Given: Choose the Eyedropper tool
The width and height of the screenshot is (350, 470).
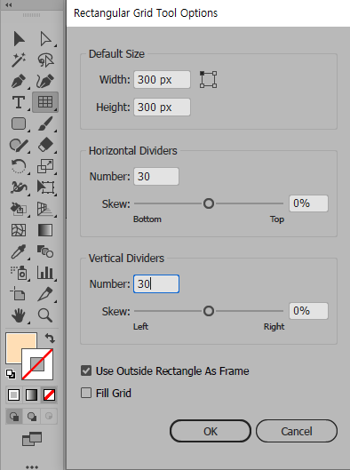Looking at the screenshot, I should click(x=19, y=251).
